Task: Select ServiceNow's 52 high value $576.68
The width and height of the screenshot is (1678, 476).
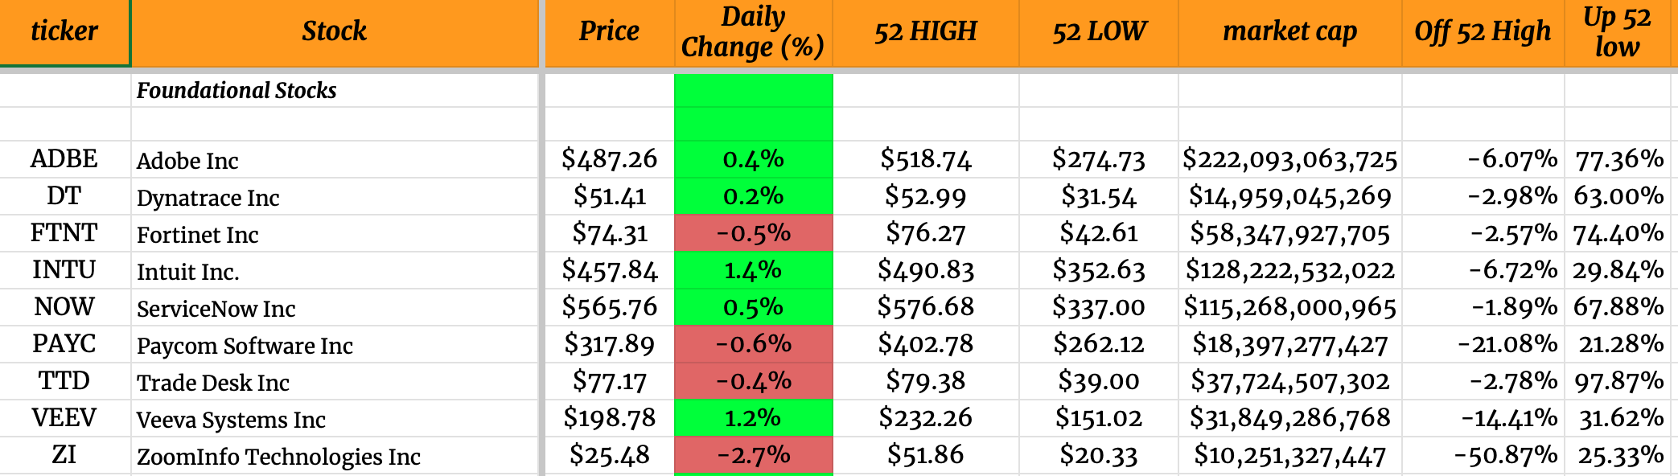Action: [925, 307]
